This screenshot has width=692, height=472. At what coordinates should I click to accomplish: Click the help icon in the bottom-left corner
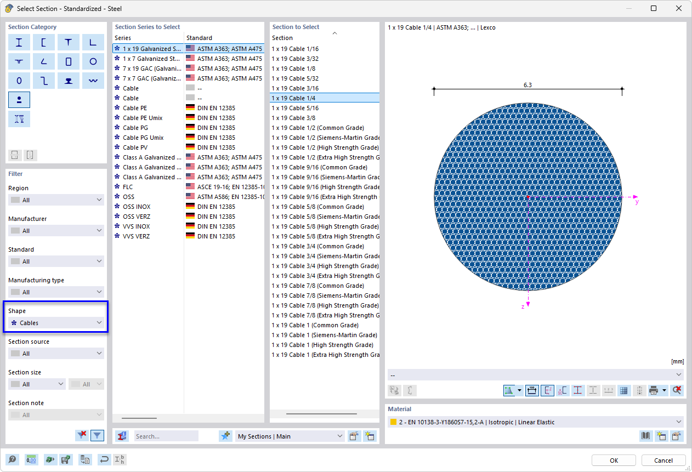[12, 459]
